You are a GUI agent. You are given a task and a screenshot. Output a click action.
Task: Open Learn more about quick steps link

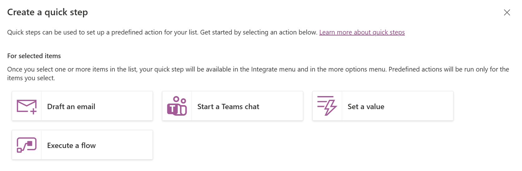362,32
